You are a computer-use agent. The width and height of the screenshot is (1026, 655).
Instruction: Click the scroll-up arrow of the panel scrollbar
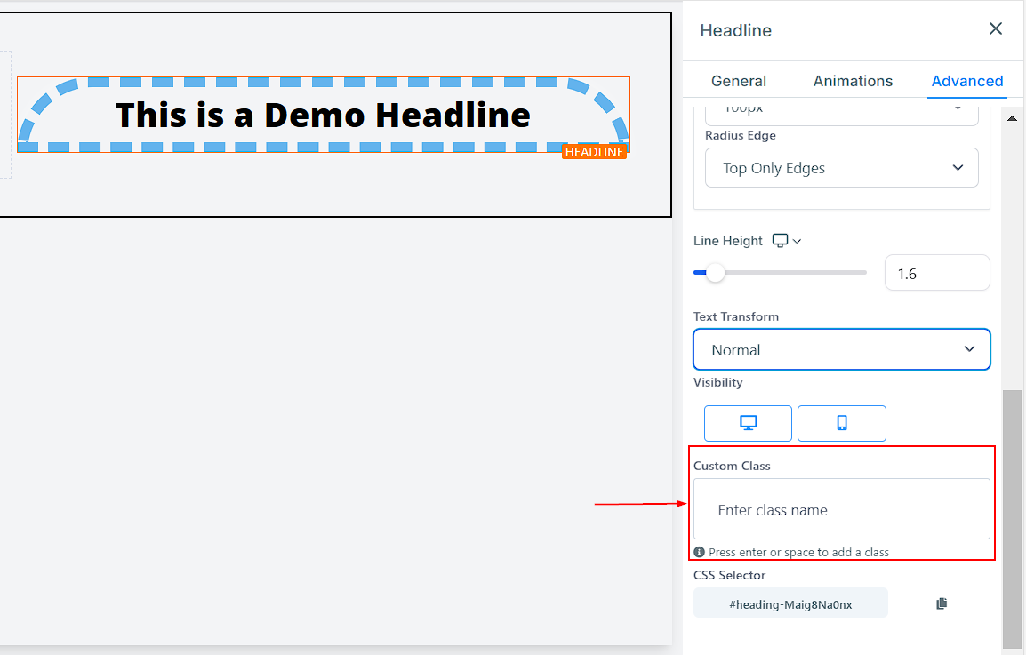tap(1012, 118)
